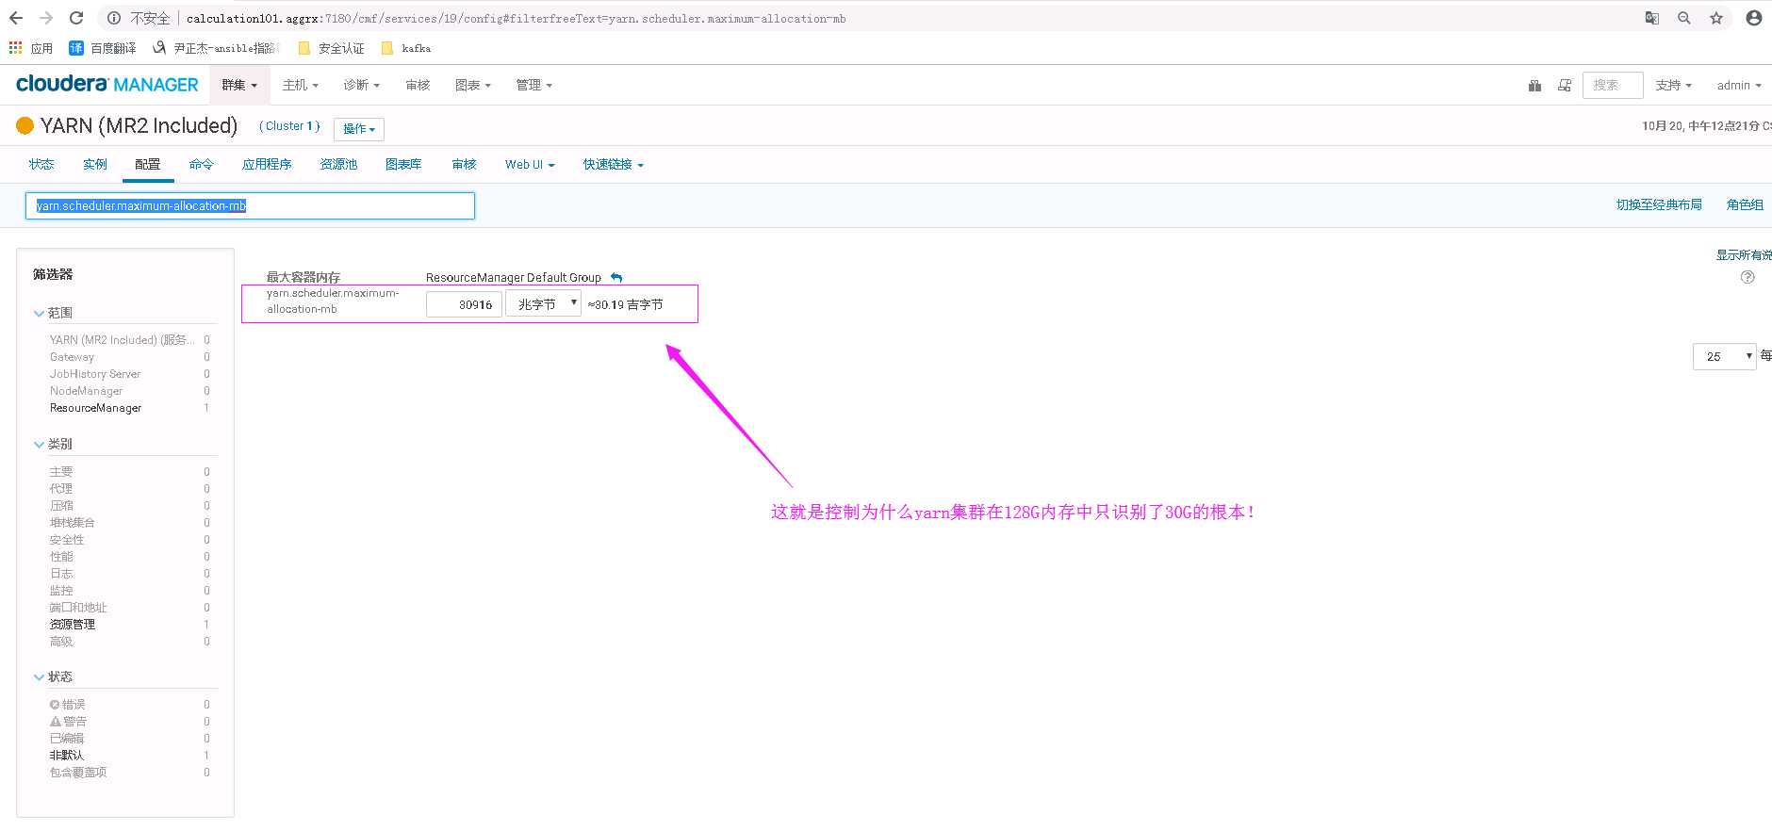1772x831 pixels.
Task: Open the 兆字节 unit dropdown
Action: [543, 303]
